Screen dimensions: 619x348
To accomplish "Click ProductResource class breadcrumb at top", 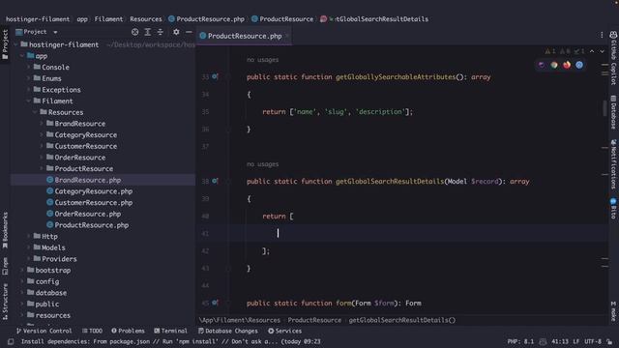I will point(282,19).
